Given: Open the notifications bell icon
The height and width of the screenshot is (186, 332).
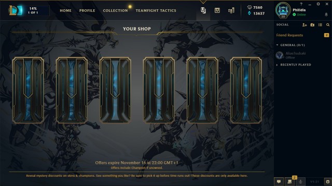Looking at the screenshot, I should 326,14.
